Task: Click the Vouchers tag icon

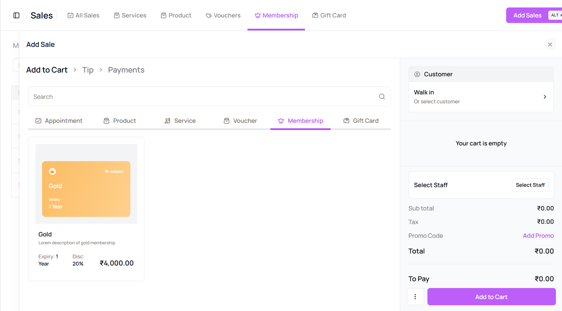Action: (209, 16)
